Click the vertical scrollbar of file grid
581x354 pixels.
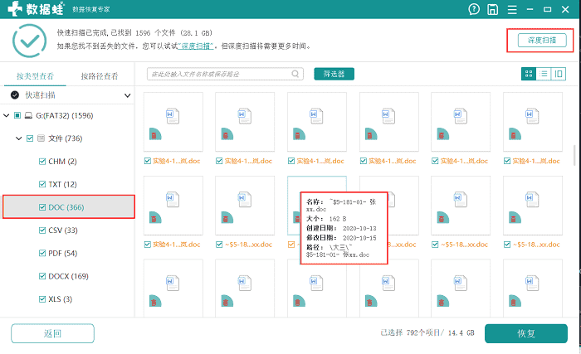[x=574, y=156]
